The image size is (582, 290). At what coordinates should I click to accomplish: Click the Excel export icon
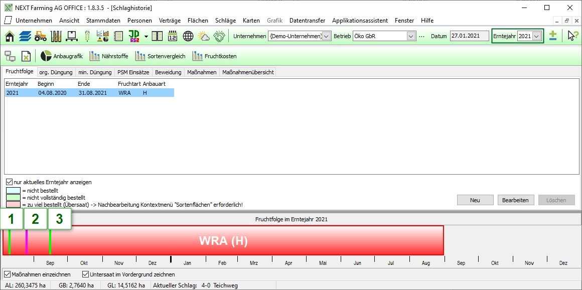tap(26, 56)
